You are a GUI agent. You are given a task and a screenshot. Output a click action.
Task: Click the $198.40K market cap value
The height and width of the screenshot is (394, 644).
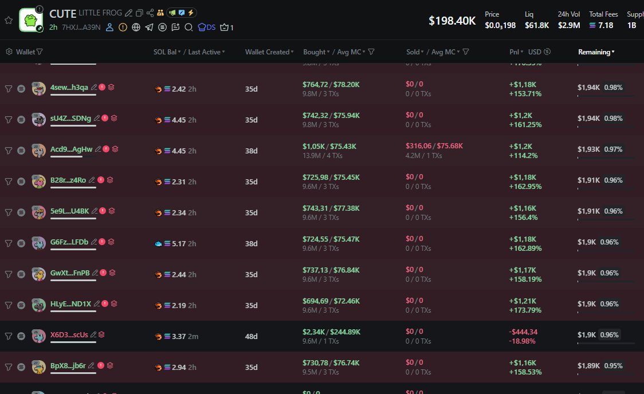(452, 21)
